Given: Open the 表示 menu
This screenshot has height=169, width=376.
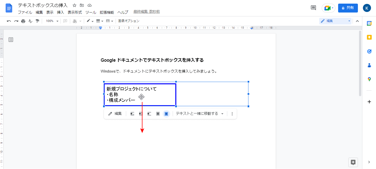Looking at the screenshot, I should point(50,12).
